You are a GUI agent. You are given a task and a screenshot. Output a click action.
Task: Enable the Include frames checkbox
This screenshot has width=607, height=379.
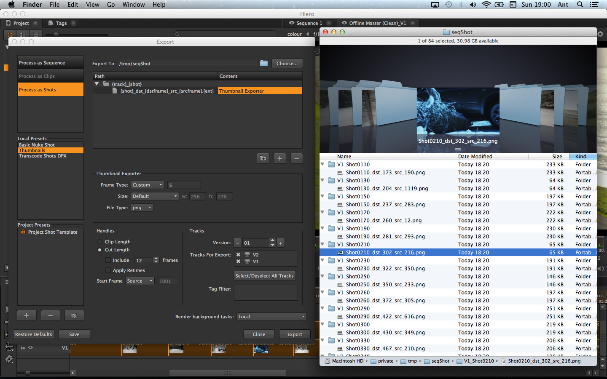click(x=108, y=260)
